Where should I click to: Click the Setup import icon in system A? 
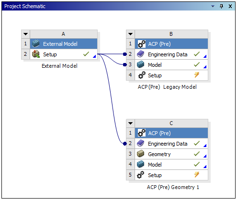tap(36, 54)
